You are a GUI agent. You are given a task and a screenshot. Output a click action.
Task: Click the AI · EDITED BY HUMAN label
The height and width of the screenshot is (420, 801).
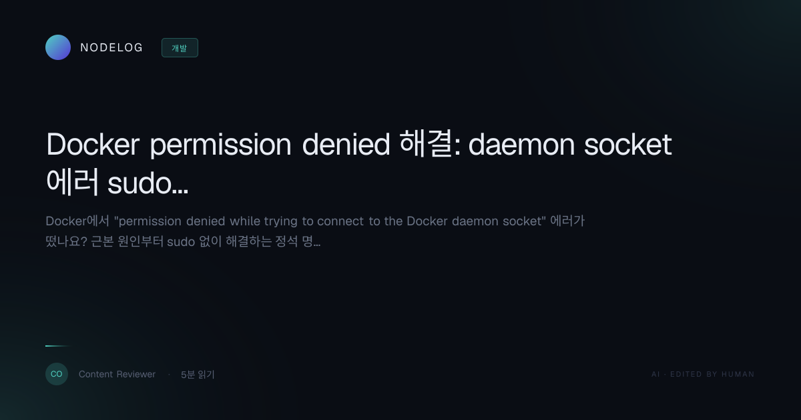point(703,375)
